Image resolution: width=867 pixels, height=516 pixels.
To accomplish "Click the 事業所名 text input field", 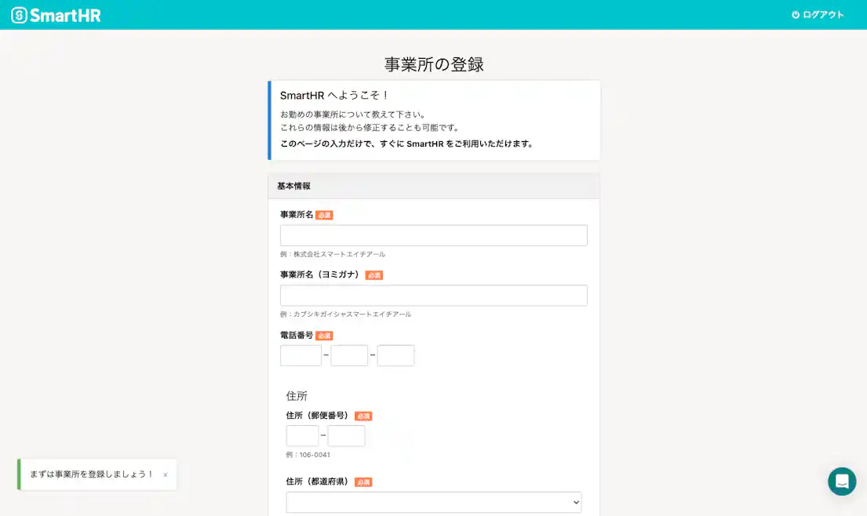I will [x=434, y=234].
